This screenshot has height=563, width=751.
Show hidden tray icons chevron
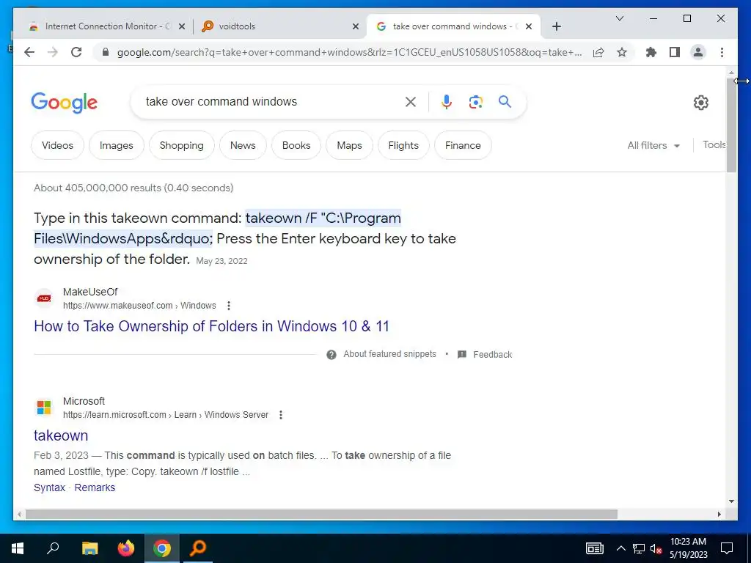(x=620, y=548)
